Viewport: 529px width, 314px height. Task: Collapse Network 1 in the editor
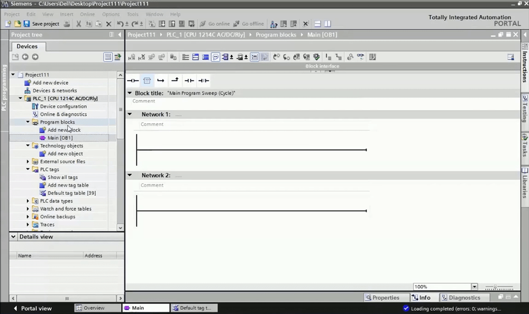130,114
